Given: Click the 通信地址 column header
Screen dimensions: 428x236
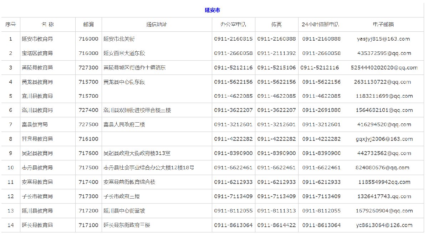Looking at the screenshot, I should pos(157,25).
